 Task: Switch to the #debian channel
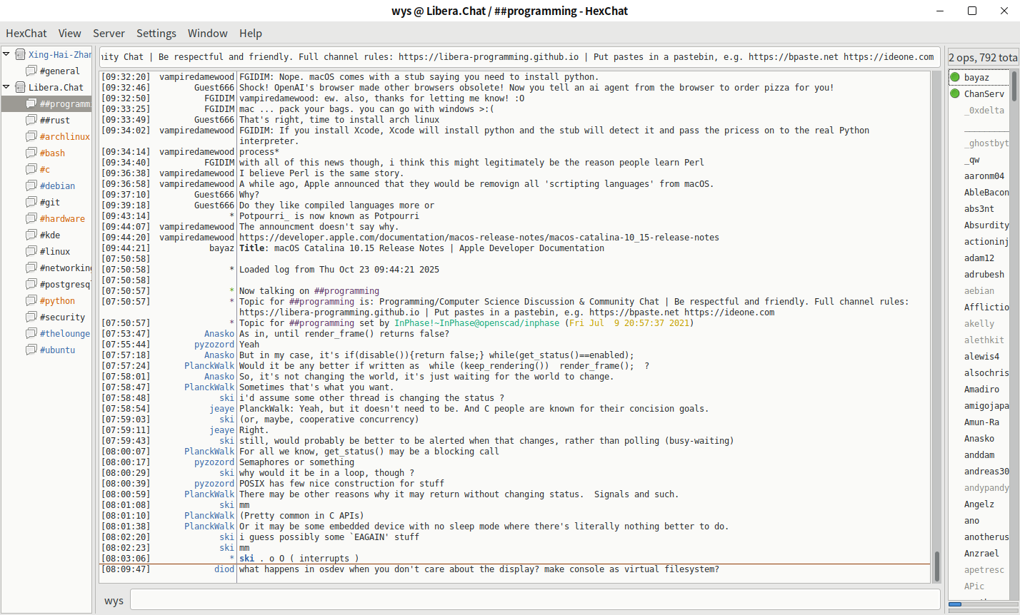point(57,185)
